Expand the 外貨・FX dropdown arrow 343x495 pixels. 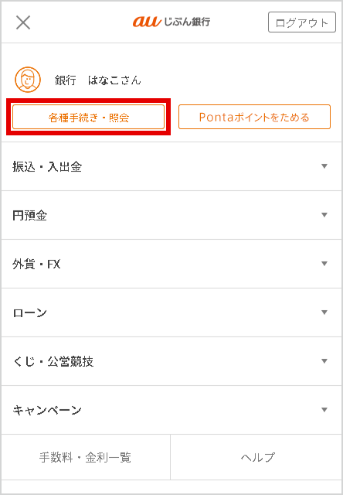pyautogui.click(x=324, y=264)
